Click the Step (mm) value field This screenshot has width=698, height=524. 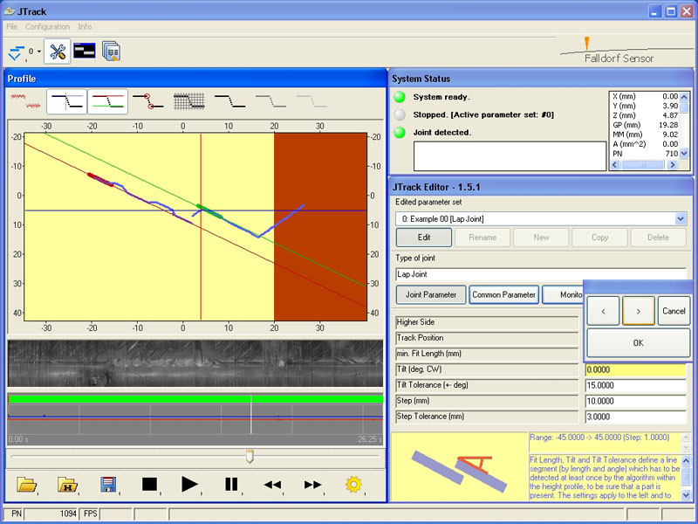pos(636,401)
